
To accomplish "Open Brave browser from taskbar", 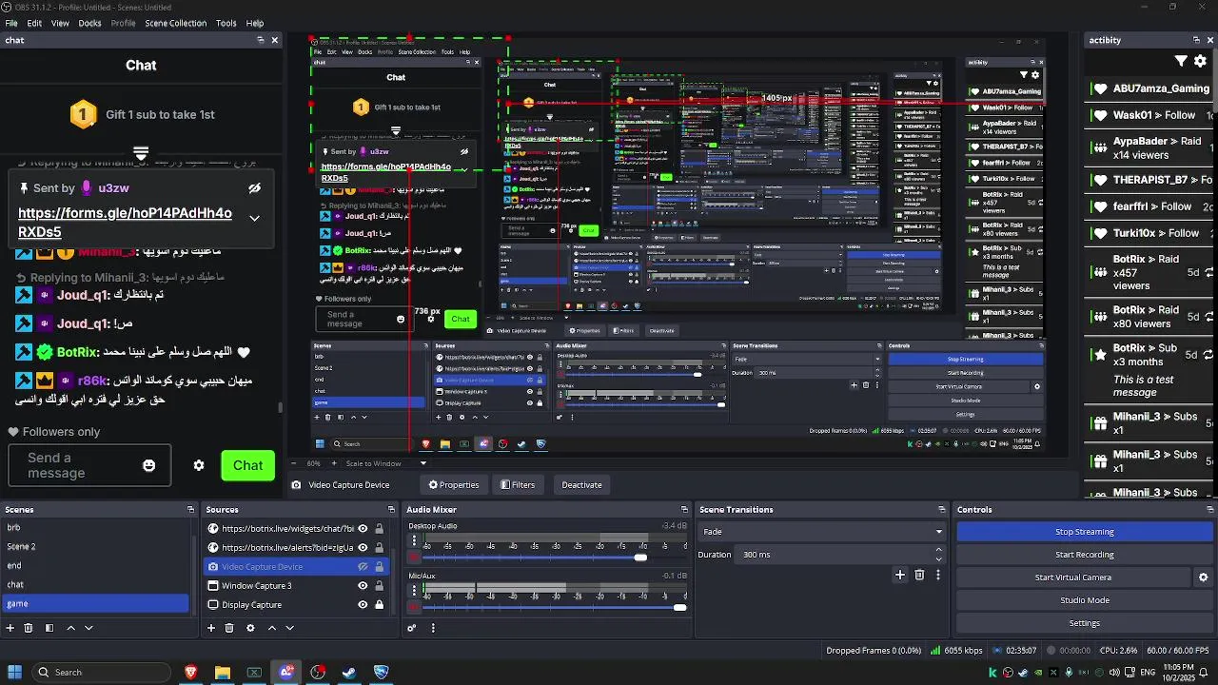I will (190, 672).
